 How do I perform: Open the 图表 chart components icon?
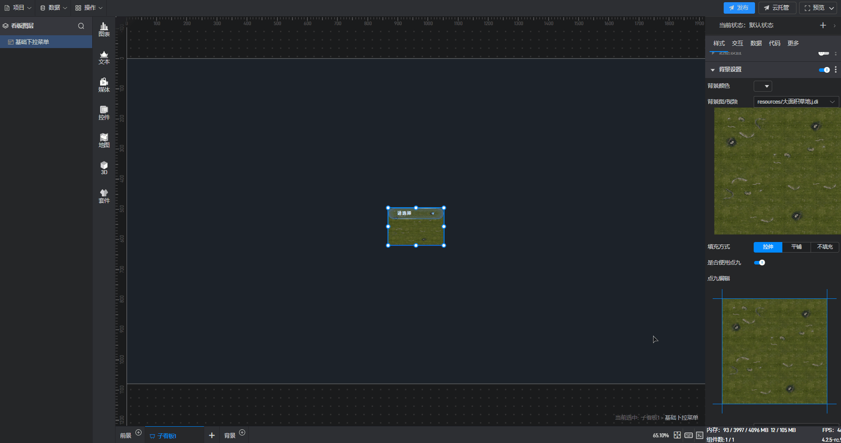coord(104,30)
